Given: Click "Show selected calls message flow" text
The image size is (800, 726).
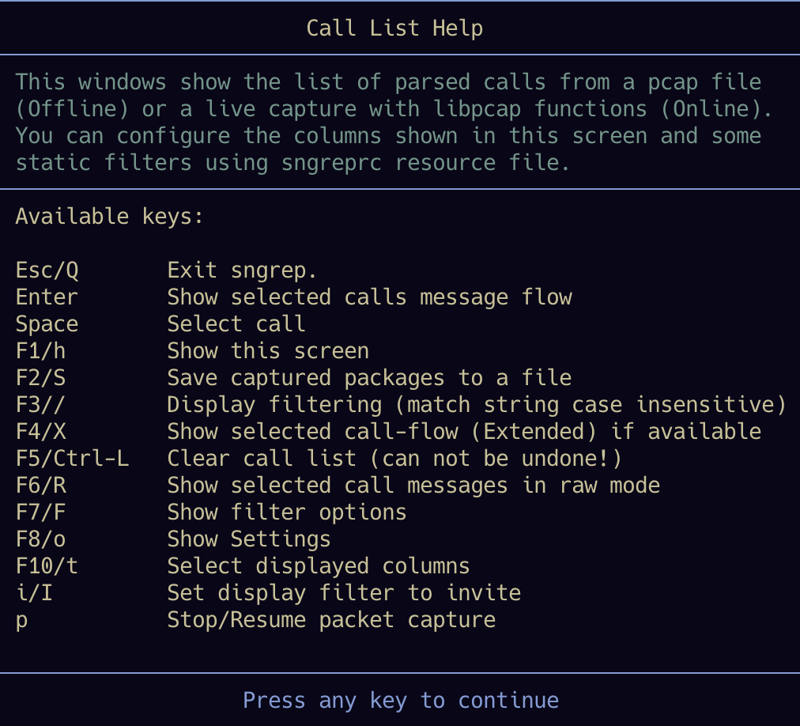Looking at the screenshot, I should click(369, 297).
